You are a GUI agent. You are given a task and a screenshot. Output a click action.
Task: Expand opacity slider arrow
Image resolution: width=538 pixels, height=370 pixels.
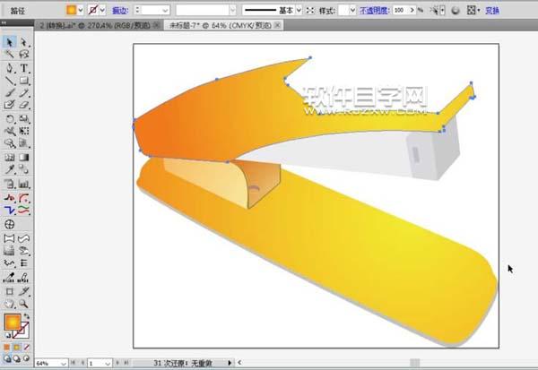click(x=412, y=11)
